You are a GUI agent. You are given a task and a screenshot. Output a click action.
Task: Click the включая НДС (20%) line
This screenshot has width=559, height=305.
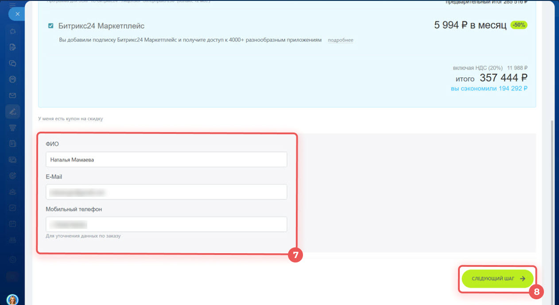(x=490, y=68)
